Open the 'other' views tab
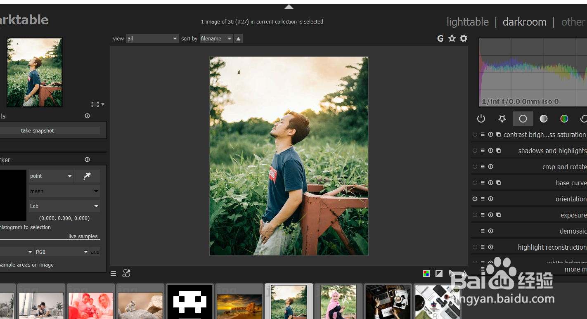The image size is (587, 319). pos(573,22)
